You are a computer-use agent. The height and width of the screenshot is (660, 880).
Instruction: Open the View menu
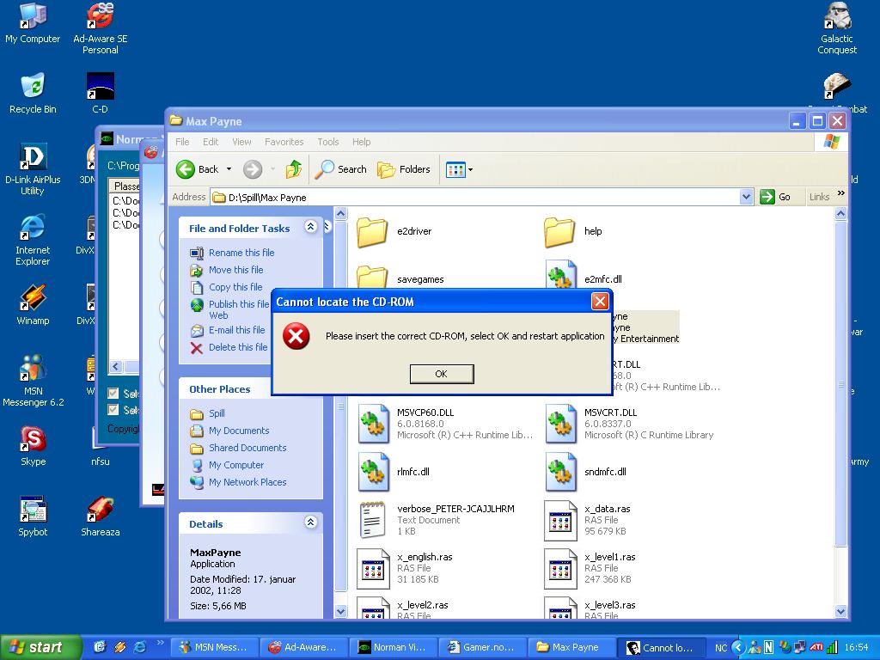point(241,142)
